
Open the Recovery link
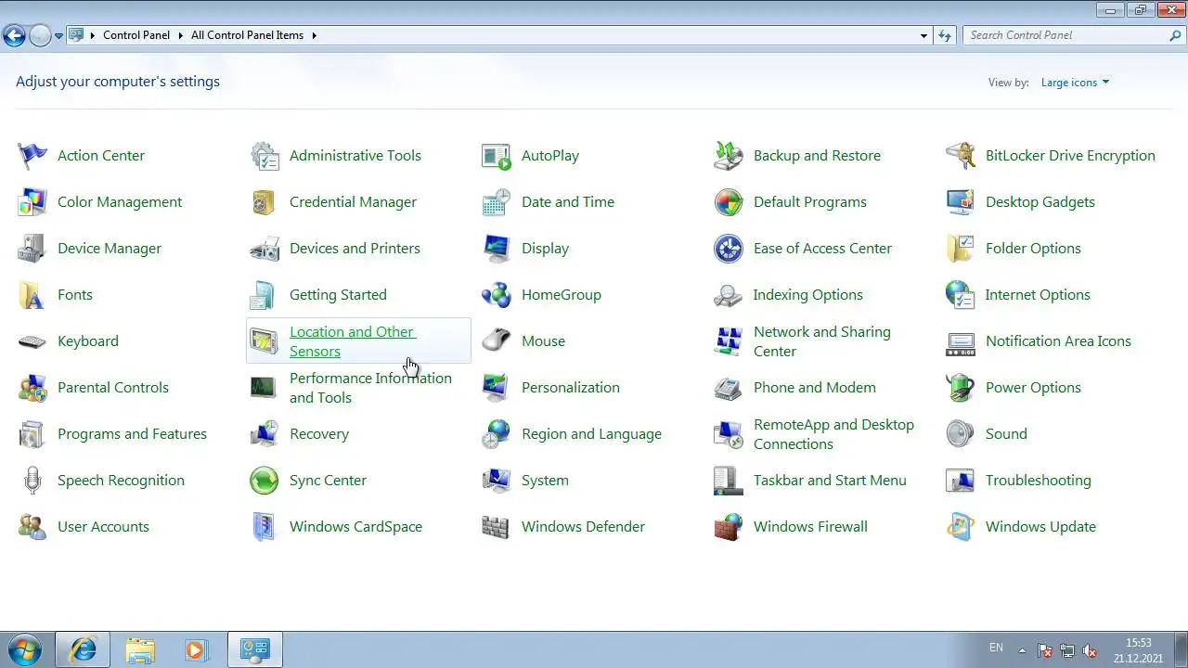point(318,434)
